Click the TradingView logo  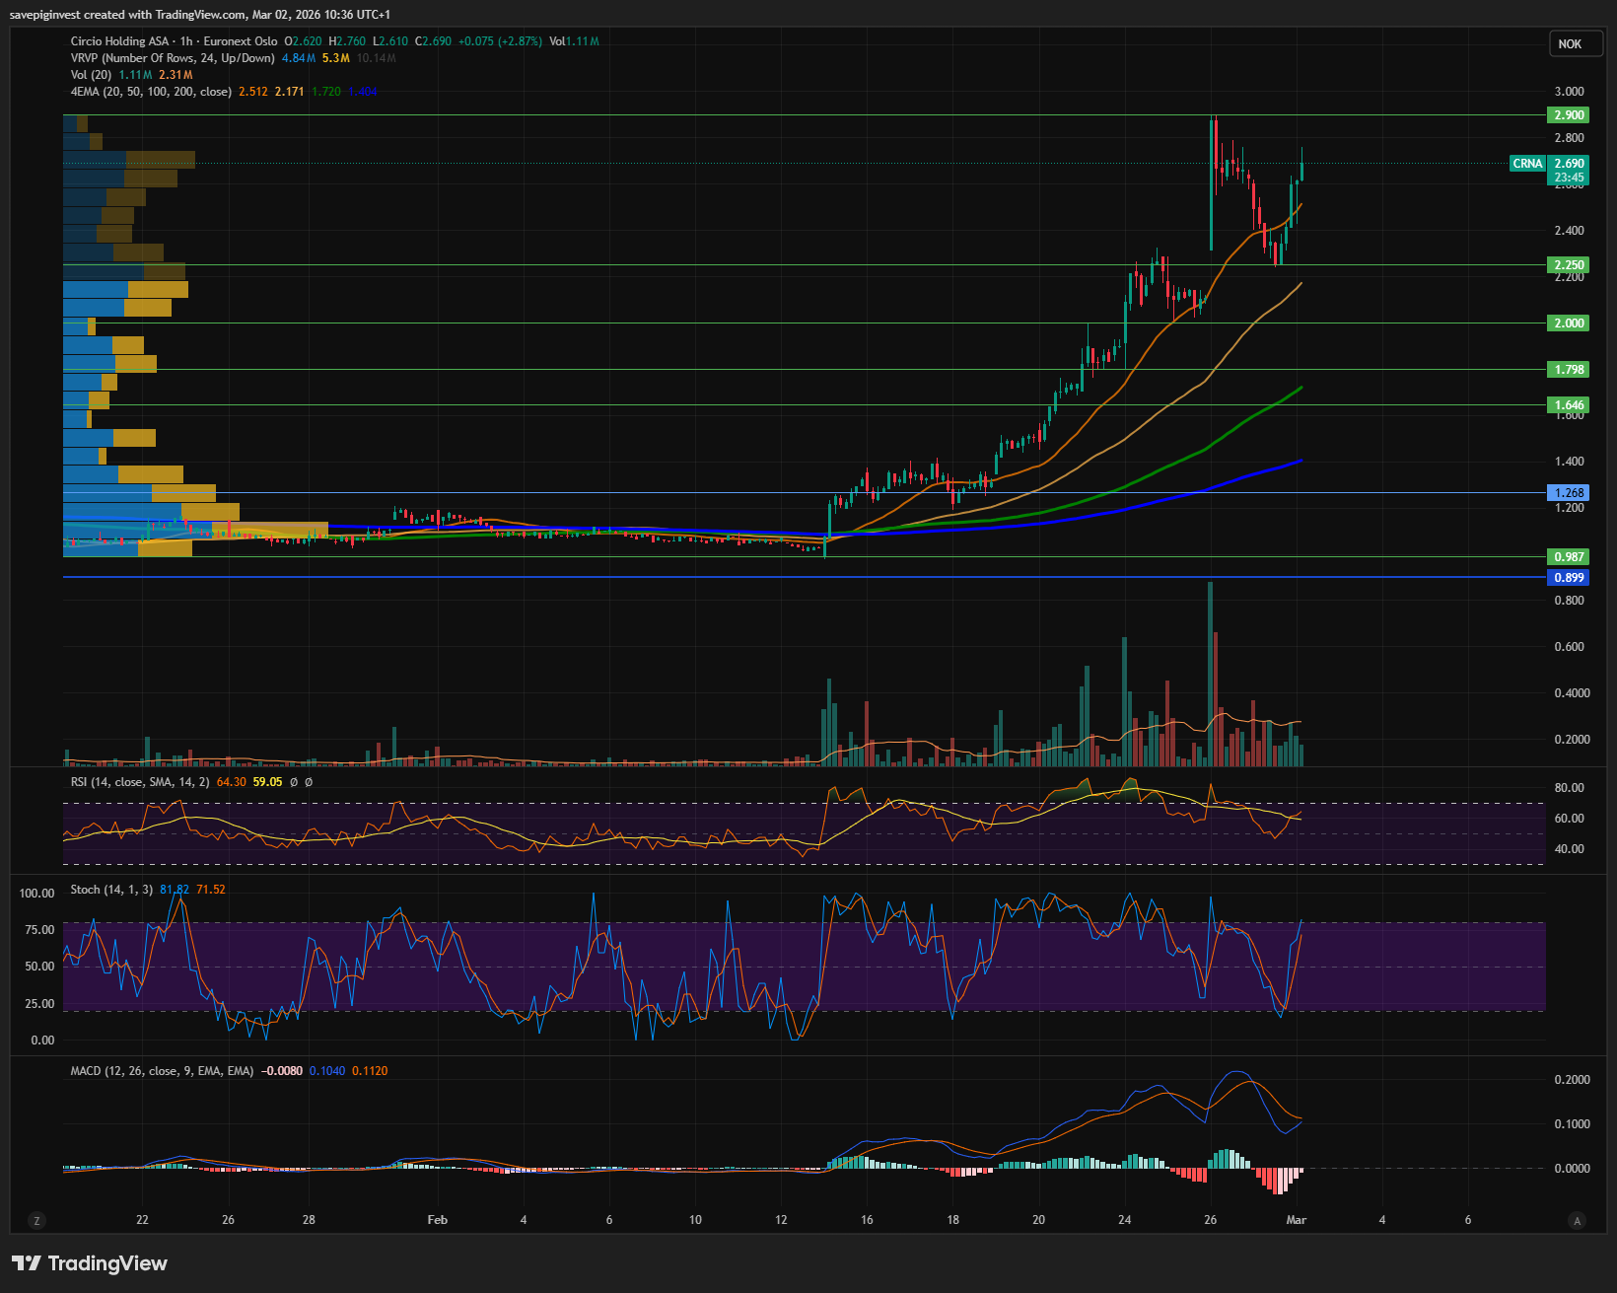click(x=90, y=1263)
